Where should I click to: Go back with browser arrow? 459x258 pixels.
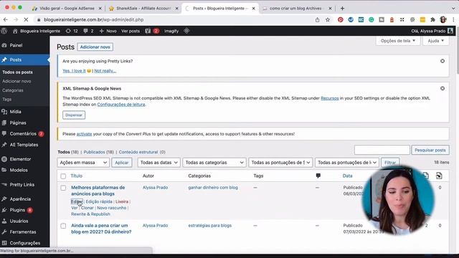(x=6, y=19)
